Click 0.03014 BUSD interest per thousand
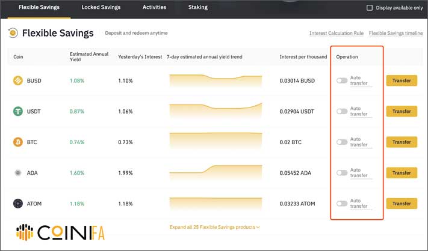The height and width of the screenshot is (251, 428). tap(297, 81)
